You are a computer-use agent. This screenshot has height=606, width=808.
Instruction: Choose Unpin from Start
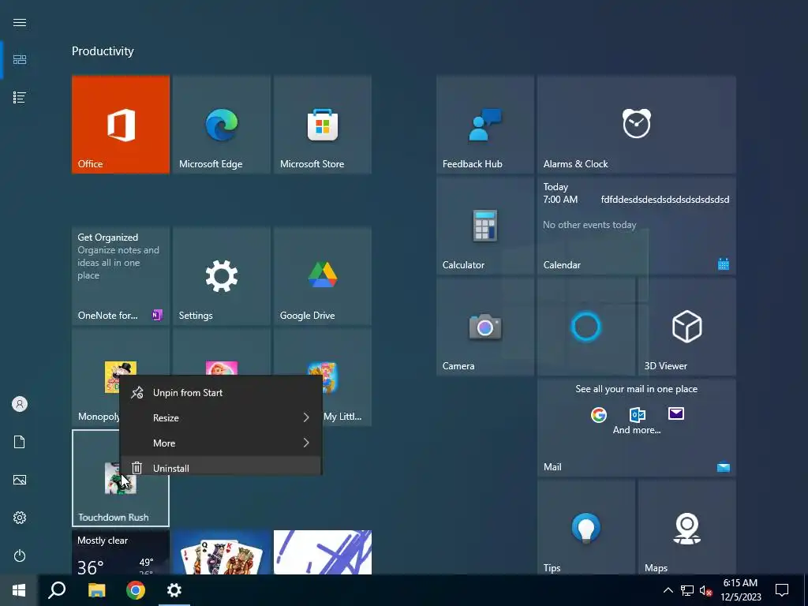click(x=221, y=393)
